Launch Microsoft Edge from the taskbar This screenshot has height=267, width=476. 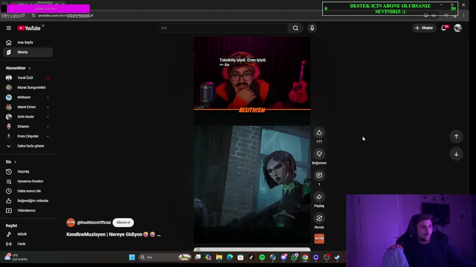coord(230,257)
